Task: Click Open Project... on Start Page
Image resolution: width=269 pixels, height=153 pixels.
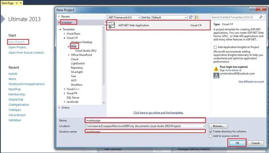Action: click(x=18, y=47)
